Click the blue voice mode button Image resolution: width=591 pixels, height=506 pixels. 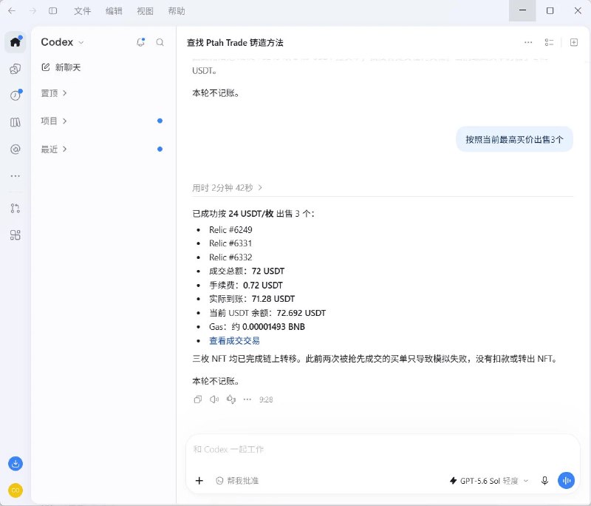click(x=566, y=480)
